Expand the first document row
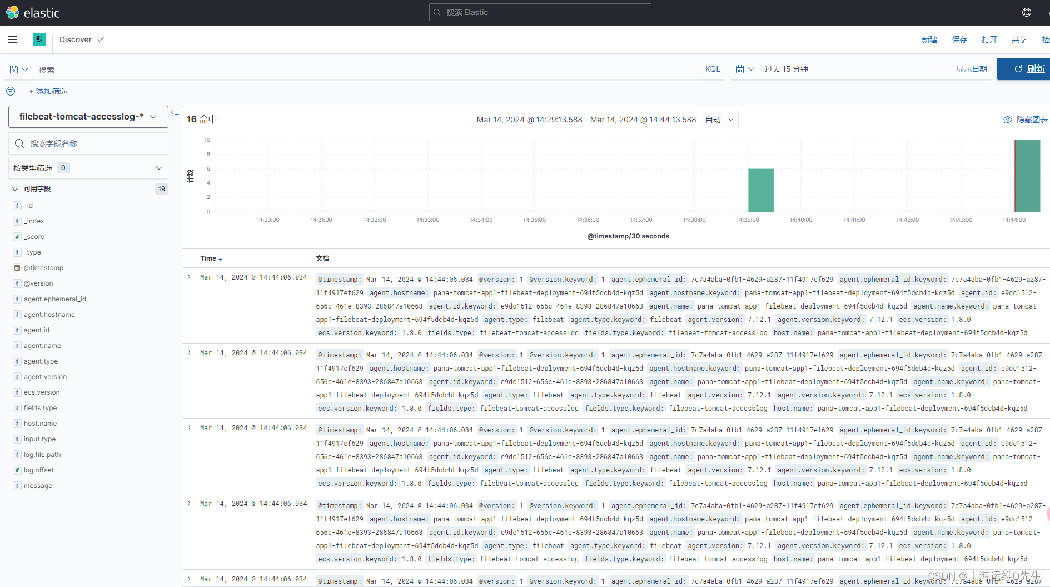Image resolution: width=1050 pixels, height=587 pixels. click(x=189, y=277)
